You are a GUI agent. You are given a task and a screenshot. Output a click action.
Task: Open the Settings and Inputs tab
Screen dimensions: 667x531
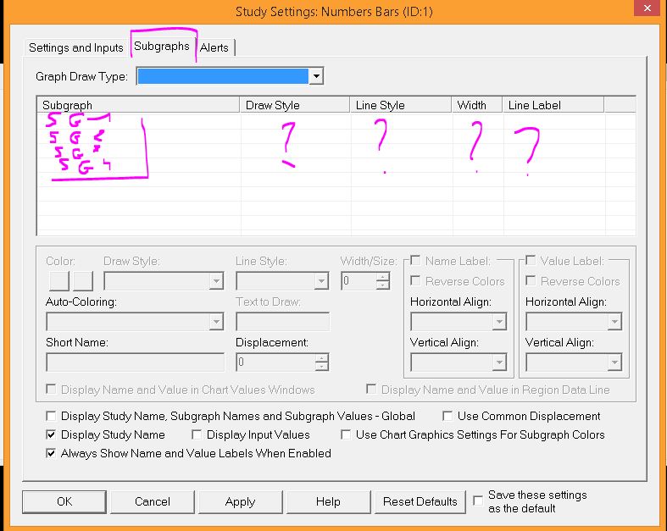point(75,47)
